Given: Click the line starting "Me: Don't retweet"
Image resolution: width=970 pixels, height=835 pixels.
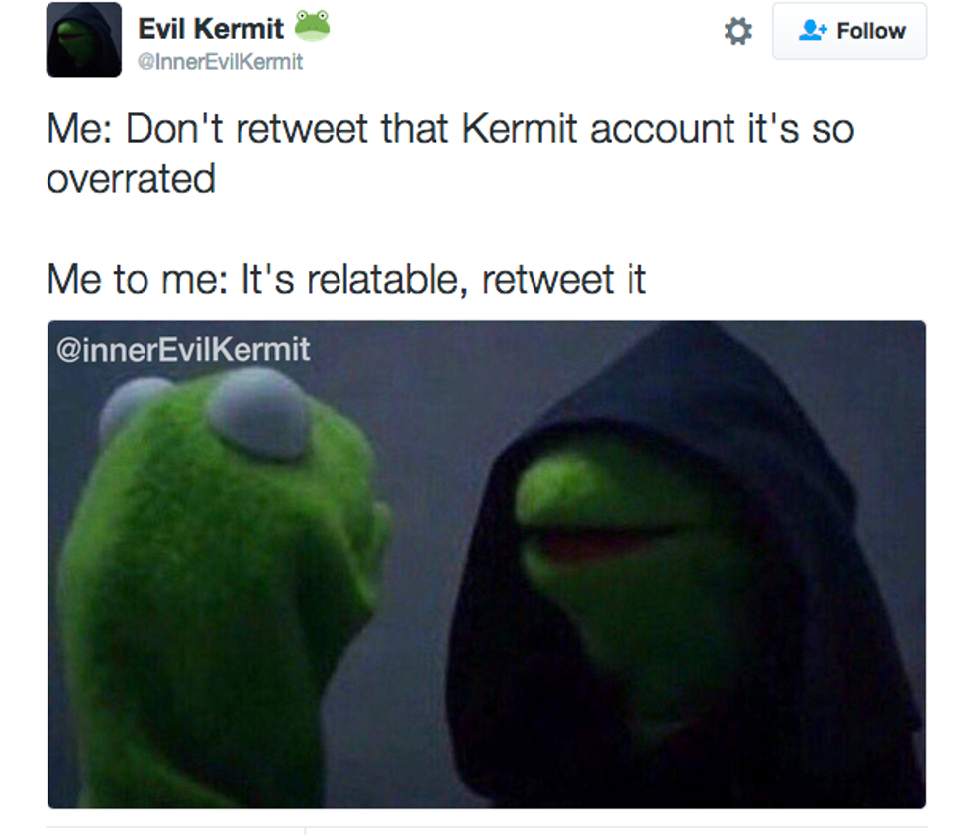Looking at the screenshot, I should [x=450, y=129].
